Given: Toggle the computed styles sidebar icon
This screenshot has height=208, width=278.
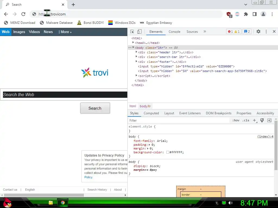Looking at the screenshot, I should click(x=269, y=121).
